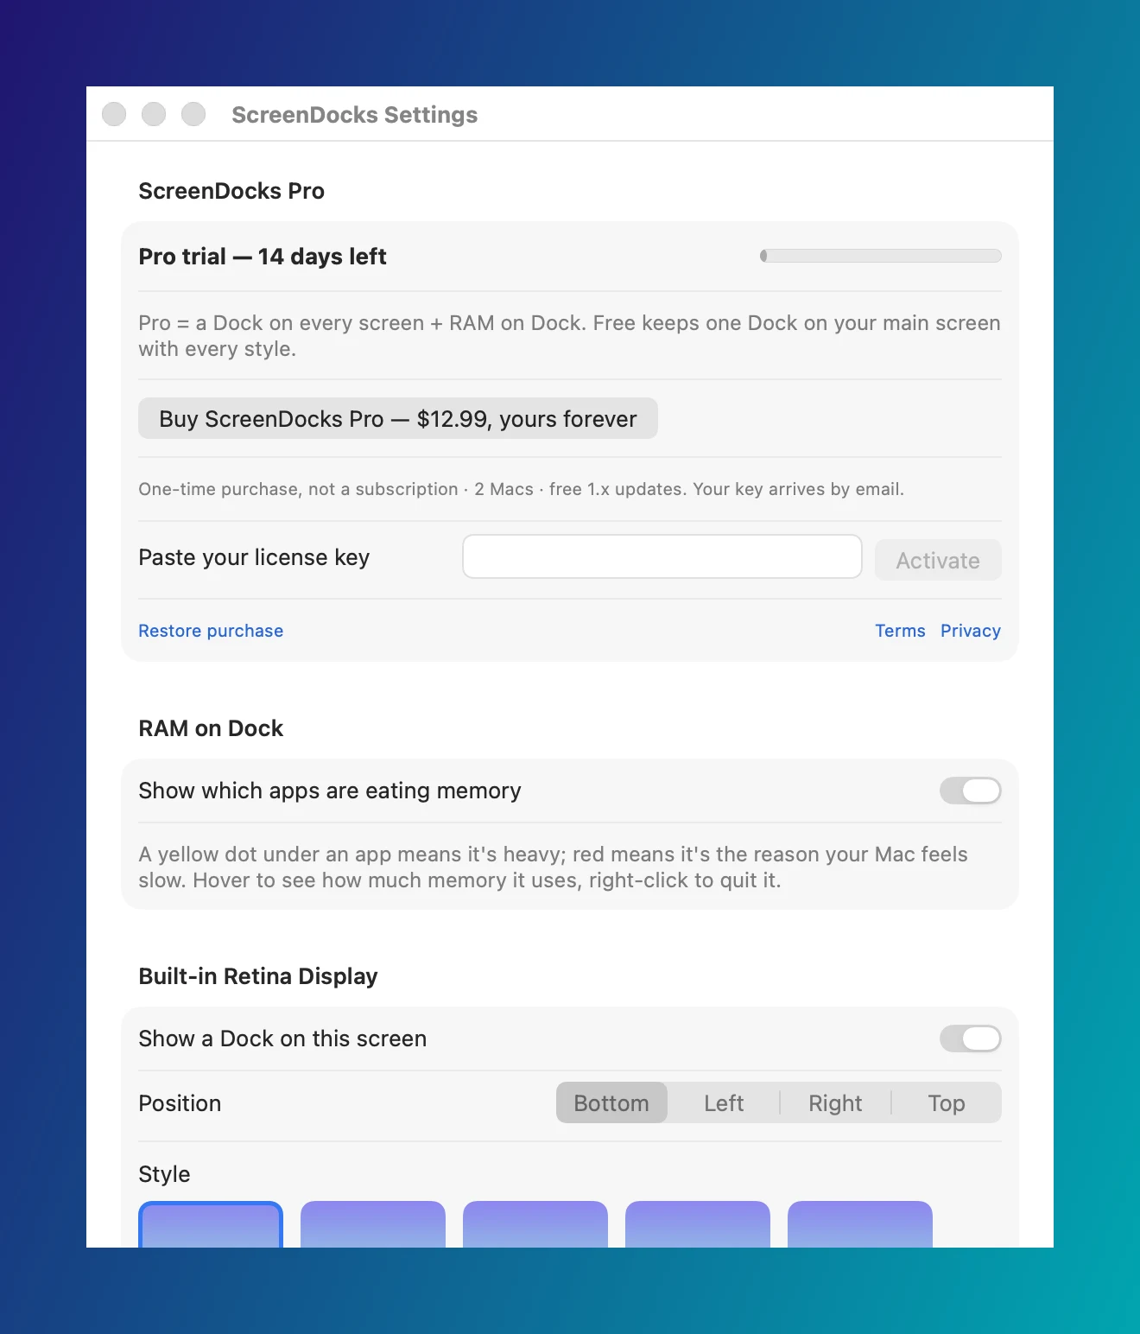
Task: Open the Terms link
Action: click(x=900, y=631)
